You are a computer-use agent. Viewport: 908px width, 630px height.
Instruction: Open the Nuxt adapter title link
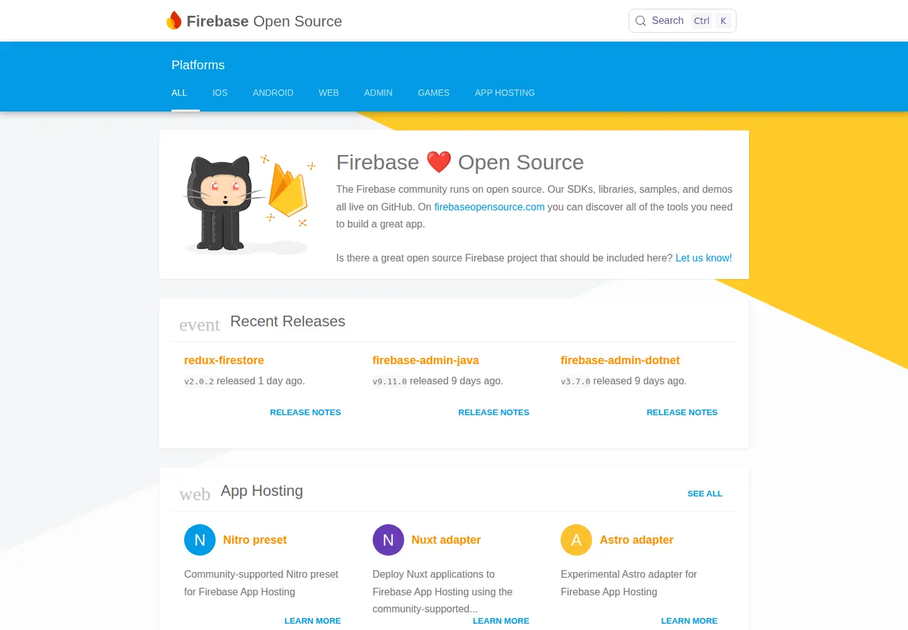click(446, 540)
